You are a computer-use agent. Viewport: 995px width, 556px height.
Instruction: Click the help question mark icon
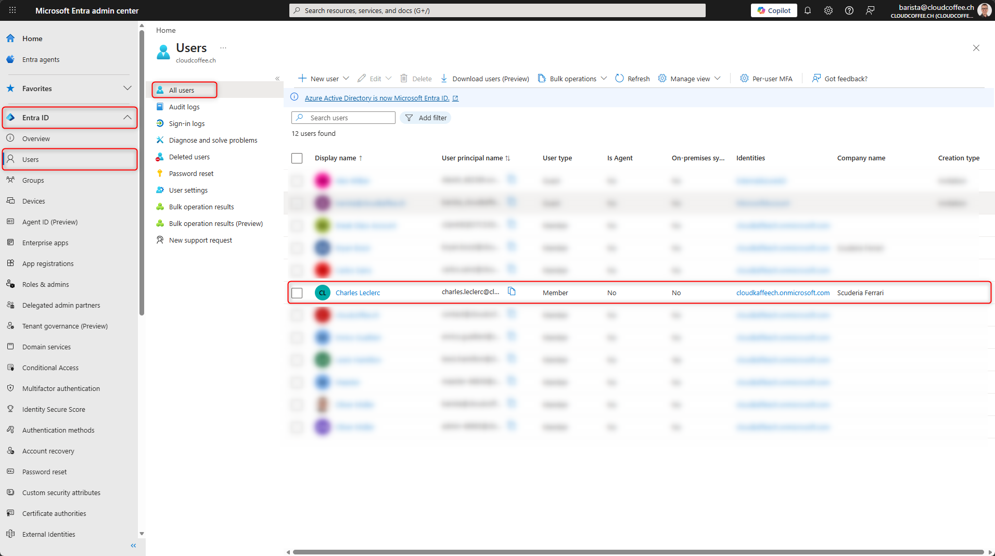click(849, 10)
